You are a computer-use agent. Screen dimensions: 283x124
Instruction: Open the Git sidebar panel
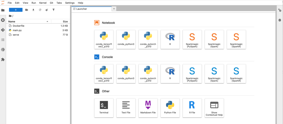3,30
